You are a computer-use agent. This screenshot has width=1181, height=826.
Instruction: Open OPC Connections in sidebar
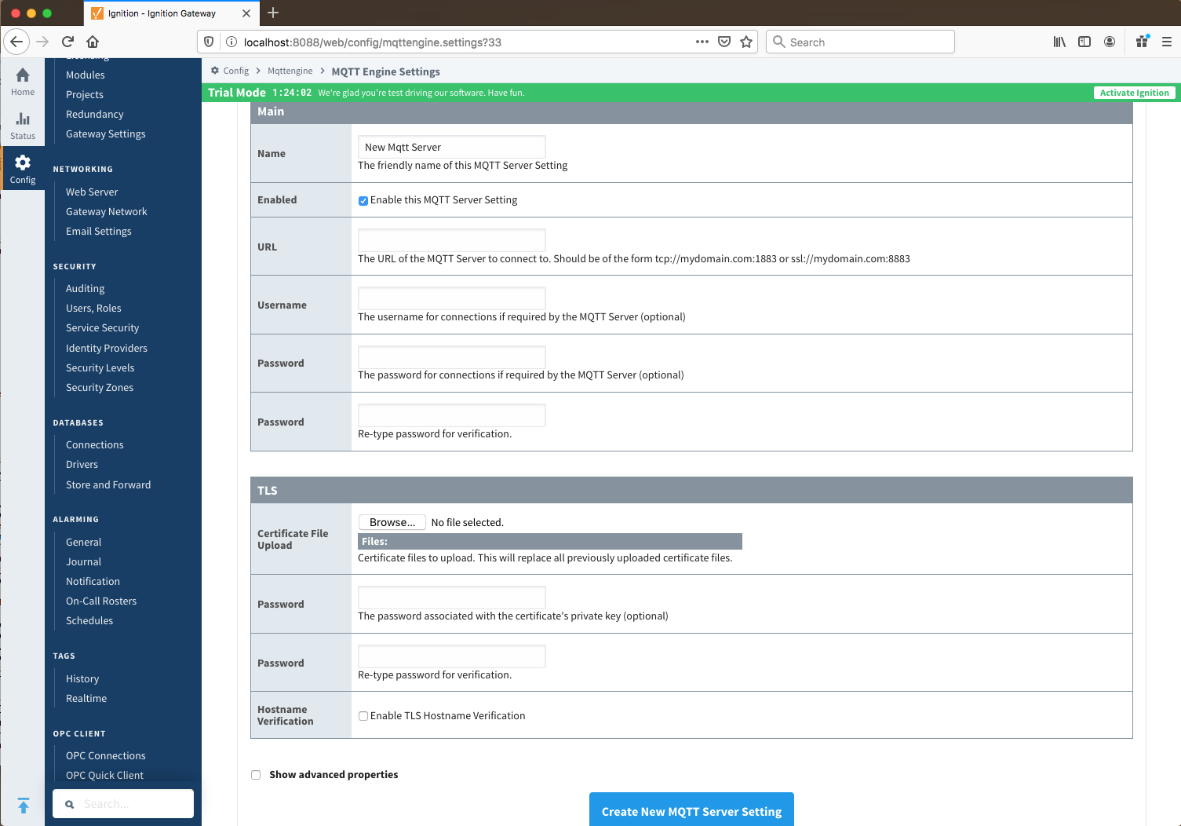[106, 756]
